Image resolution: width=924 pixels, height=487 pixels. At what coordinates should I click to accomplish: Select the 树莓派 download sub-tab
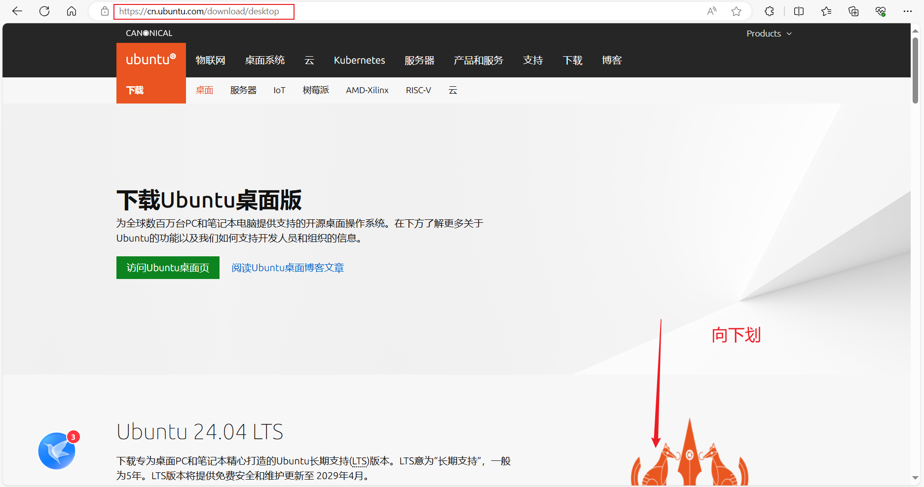(316, 90)
